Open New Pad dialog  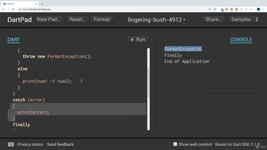tap(48, 20)
